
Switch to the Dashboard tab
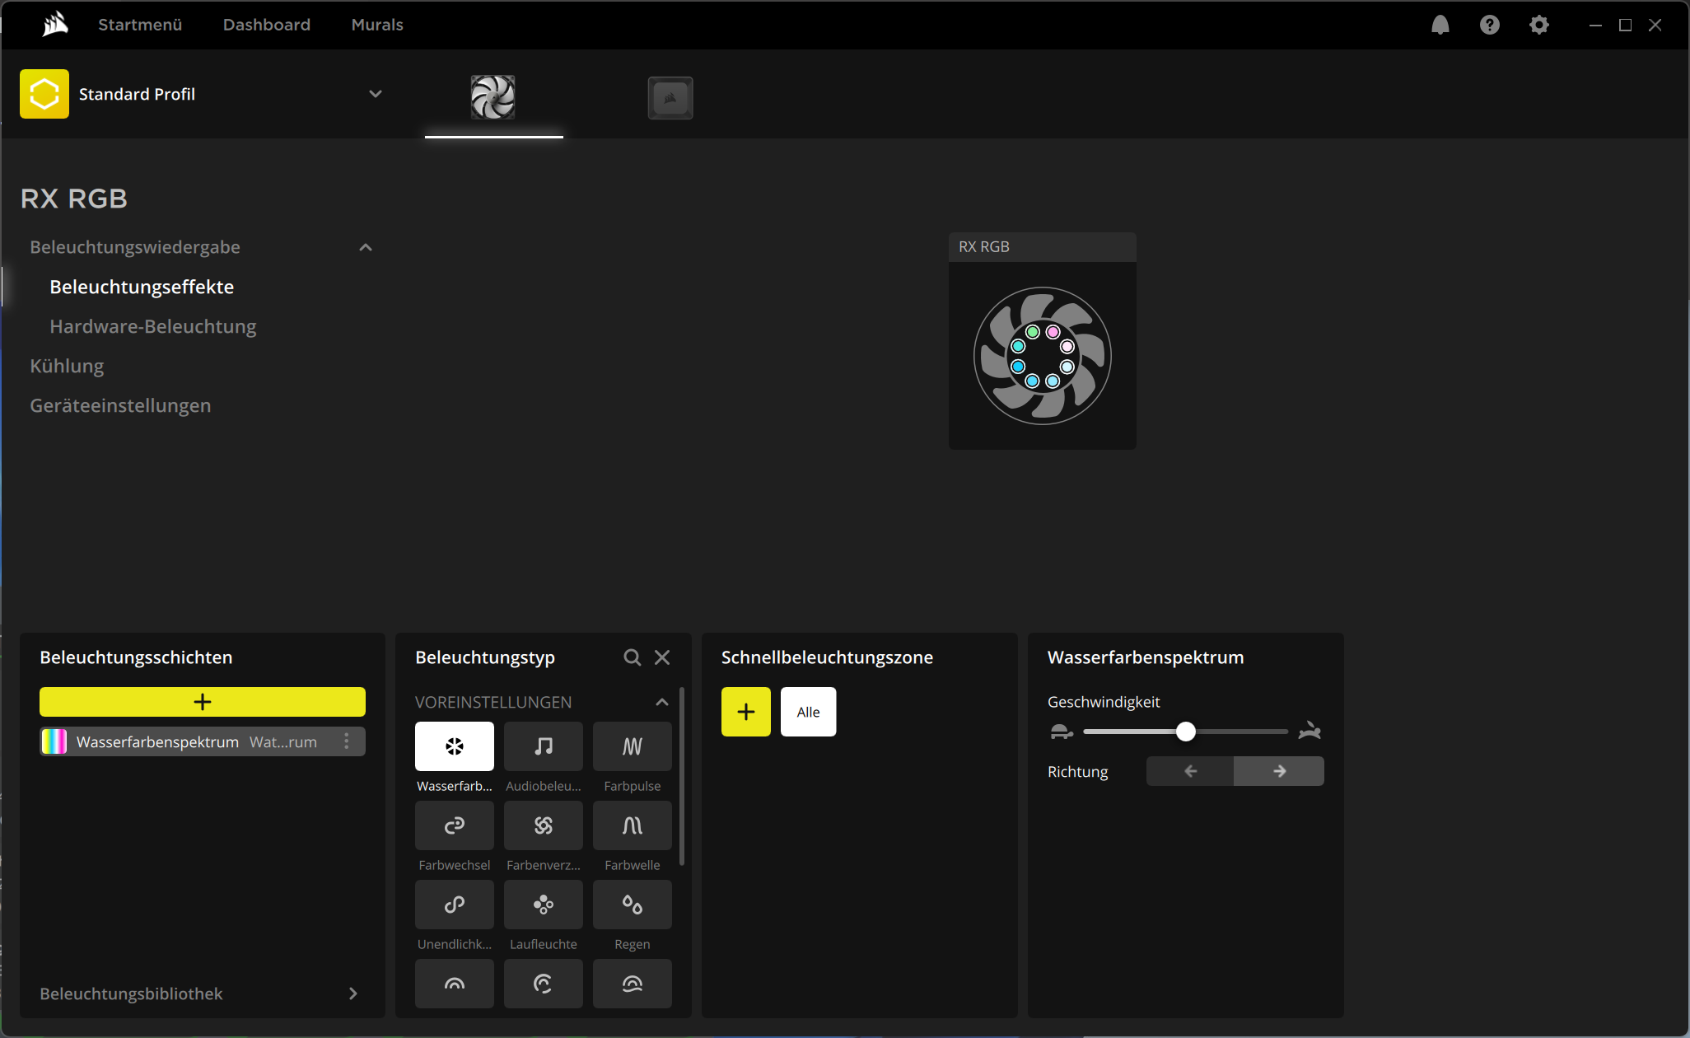[266, 25]
